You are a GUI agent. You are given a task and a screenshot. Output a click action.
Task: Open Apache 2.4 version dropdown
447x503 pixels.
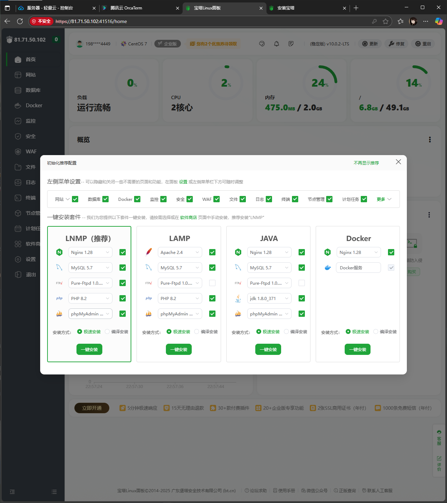pos(180,252)
